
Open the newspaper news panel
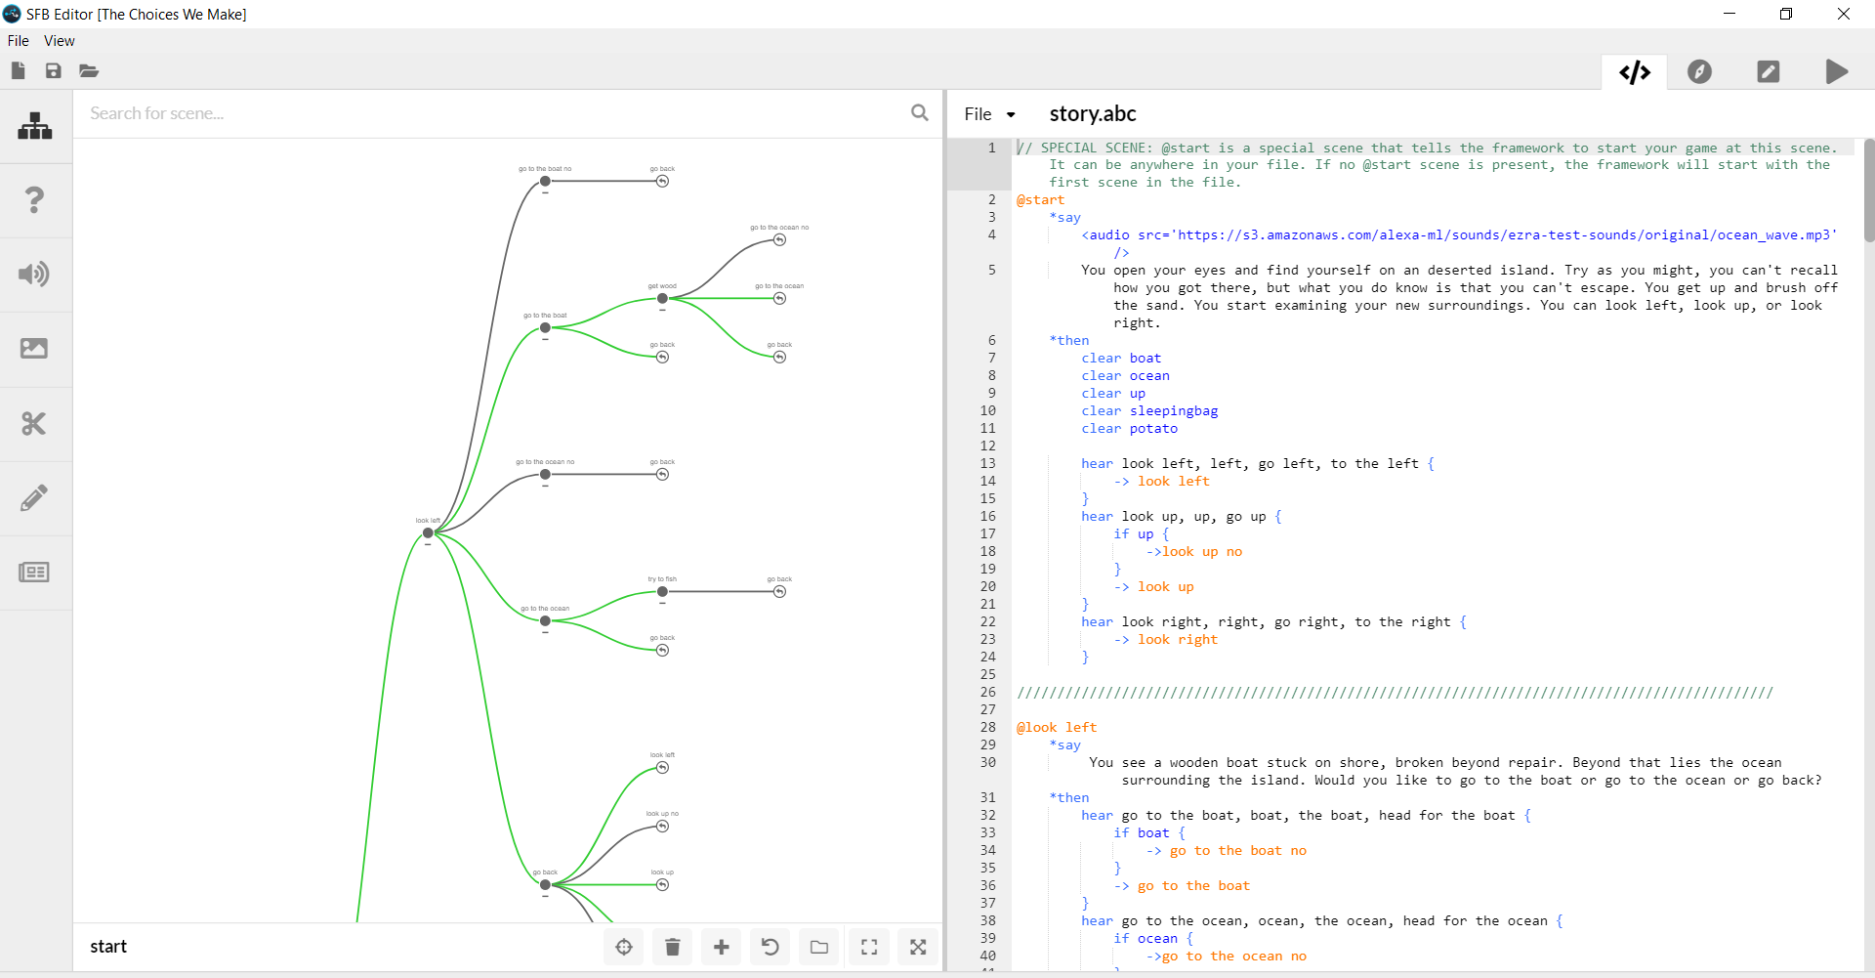[35, 573]
